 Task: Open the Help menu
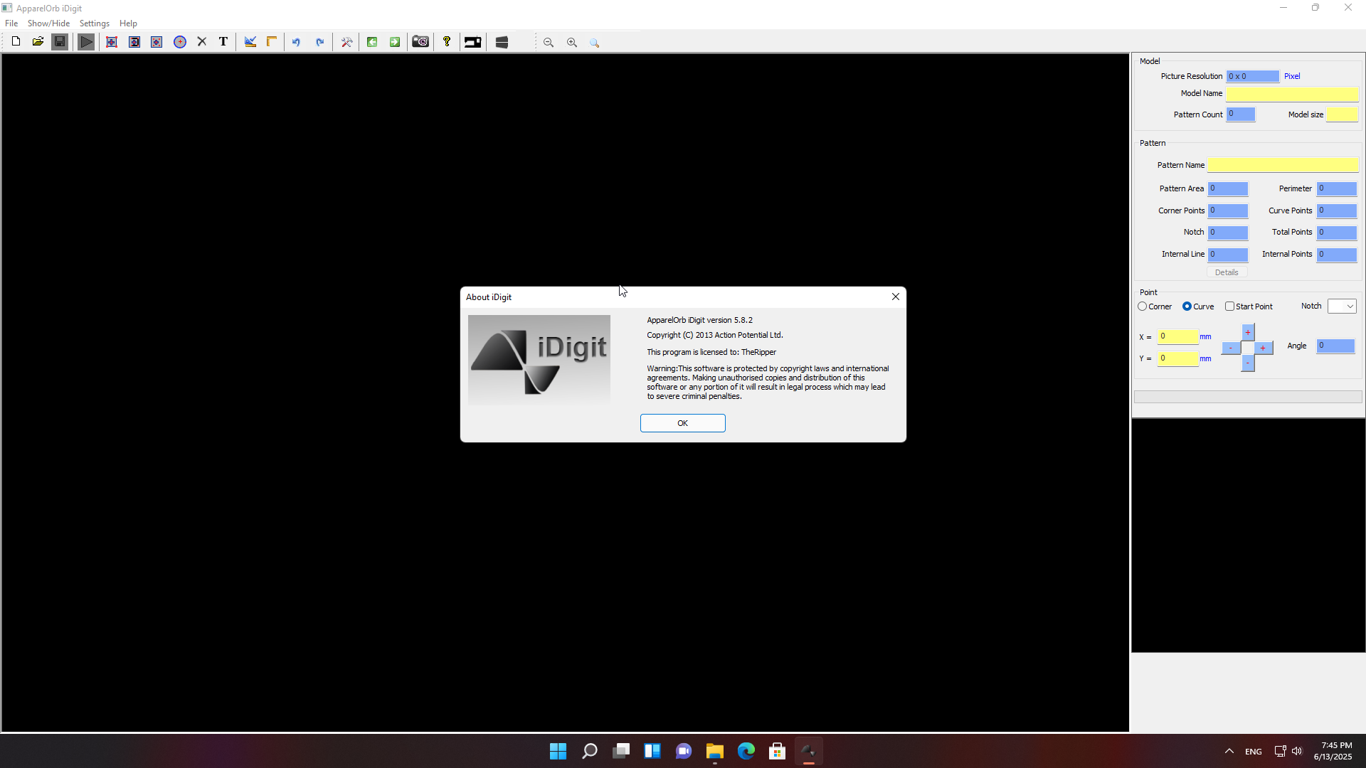click(x=128, y=23)
